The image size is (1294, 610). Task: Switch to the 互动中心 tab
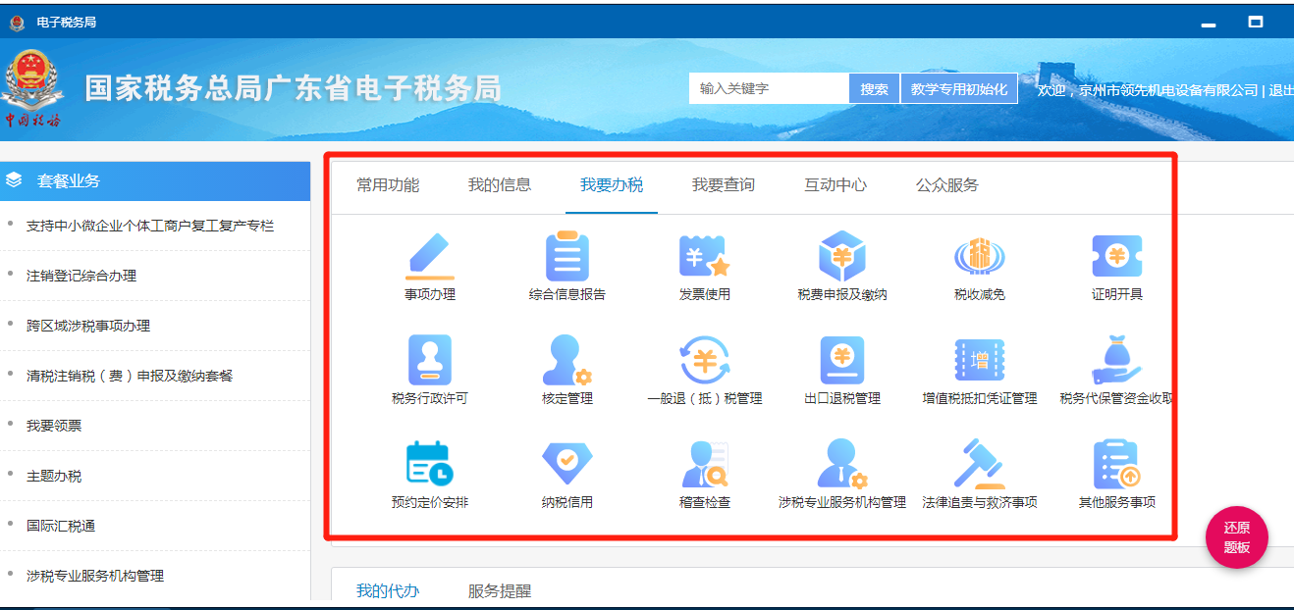[x=836, y=185]
